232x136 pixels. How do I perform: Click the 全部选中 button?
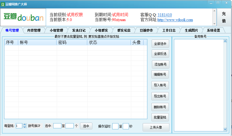tap(160, 44)
